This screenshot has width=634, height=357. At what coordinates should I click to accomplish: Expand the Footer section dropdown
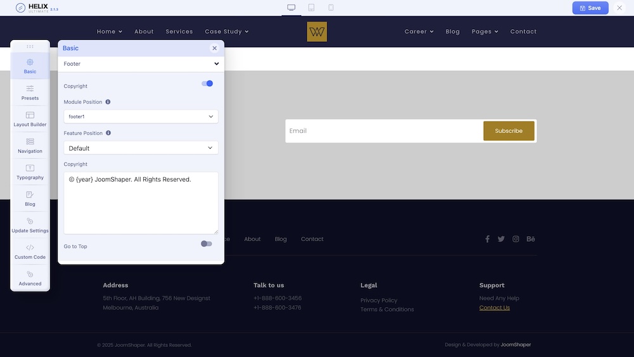(x=141, y=64)
